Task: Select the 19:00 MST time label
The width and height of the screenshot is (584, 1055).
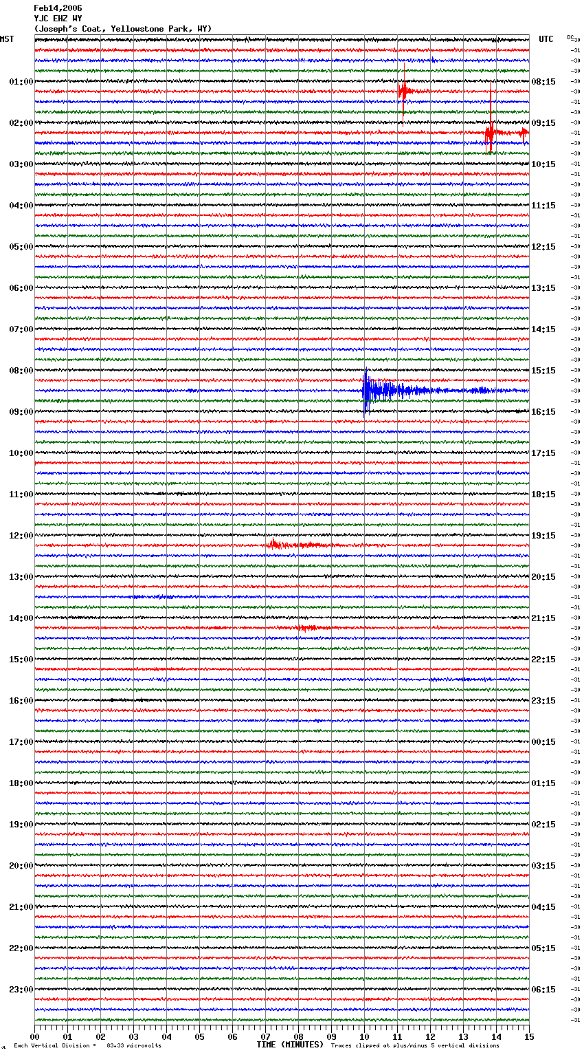Action: point(21,825)
